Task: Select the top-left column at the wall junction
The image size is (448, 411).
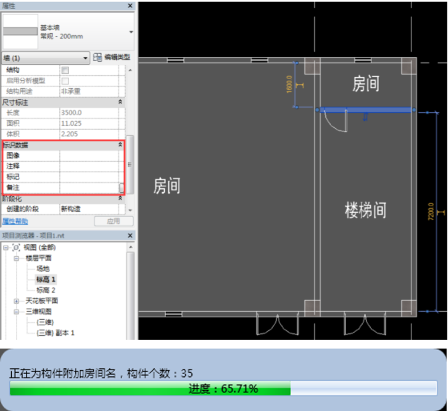Action: (x=312, y=66)
